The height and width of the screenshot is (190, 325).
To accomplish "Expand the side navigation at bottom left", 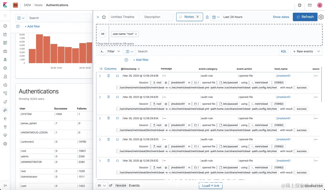I will click(x=5, y=186).
